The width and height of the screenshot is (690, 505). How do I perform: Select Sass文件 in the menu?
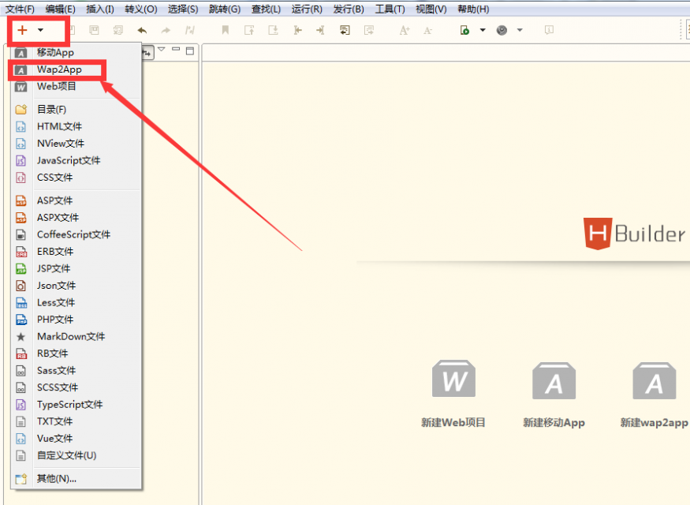pyautogui.click(x=76, y=371)
